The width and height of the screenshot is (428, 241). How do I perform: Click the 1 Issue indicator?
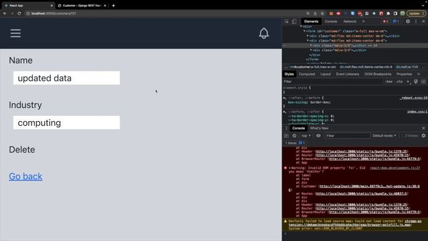(x=295, y=143)
